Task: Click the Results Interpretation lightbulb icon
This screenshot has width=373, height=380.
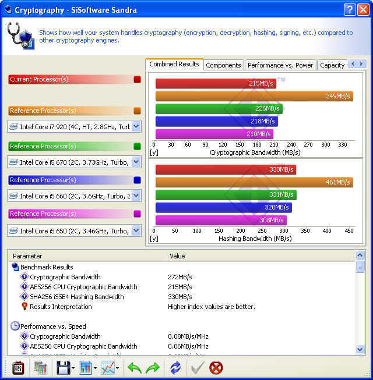Action: (x=24, y=306)
